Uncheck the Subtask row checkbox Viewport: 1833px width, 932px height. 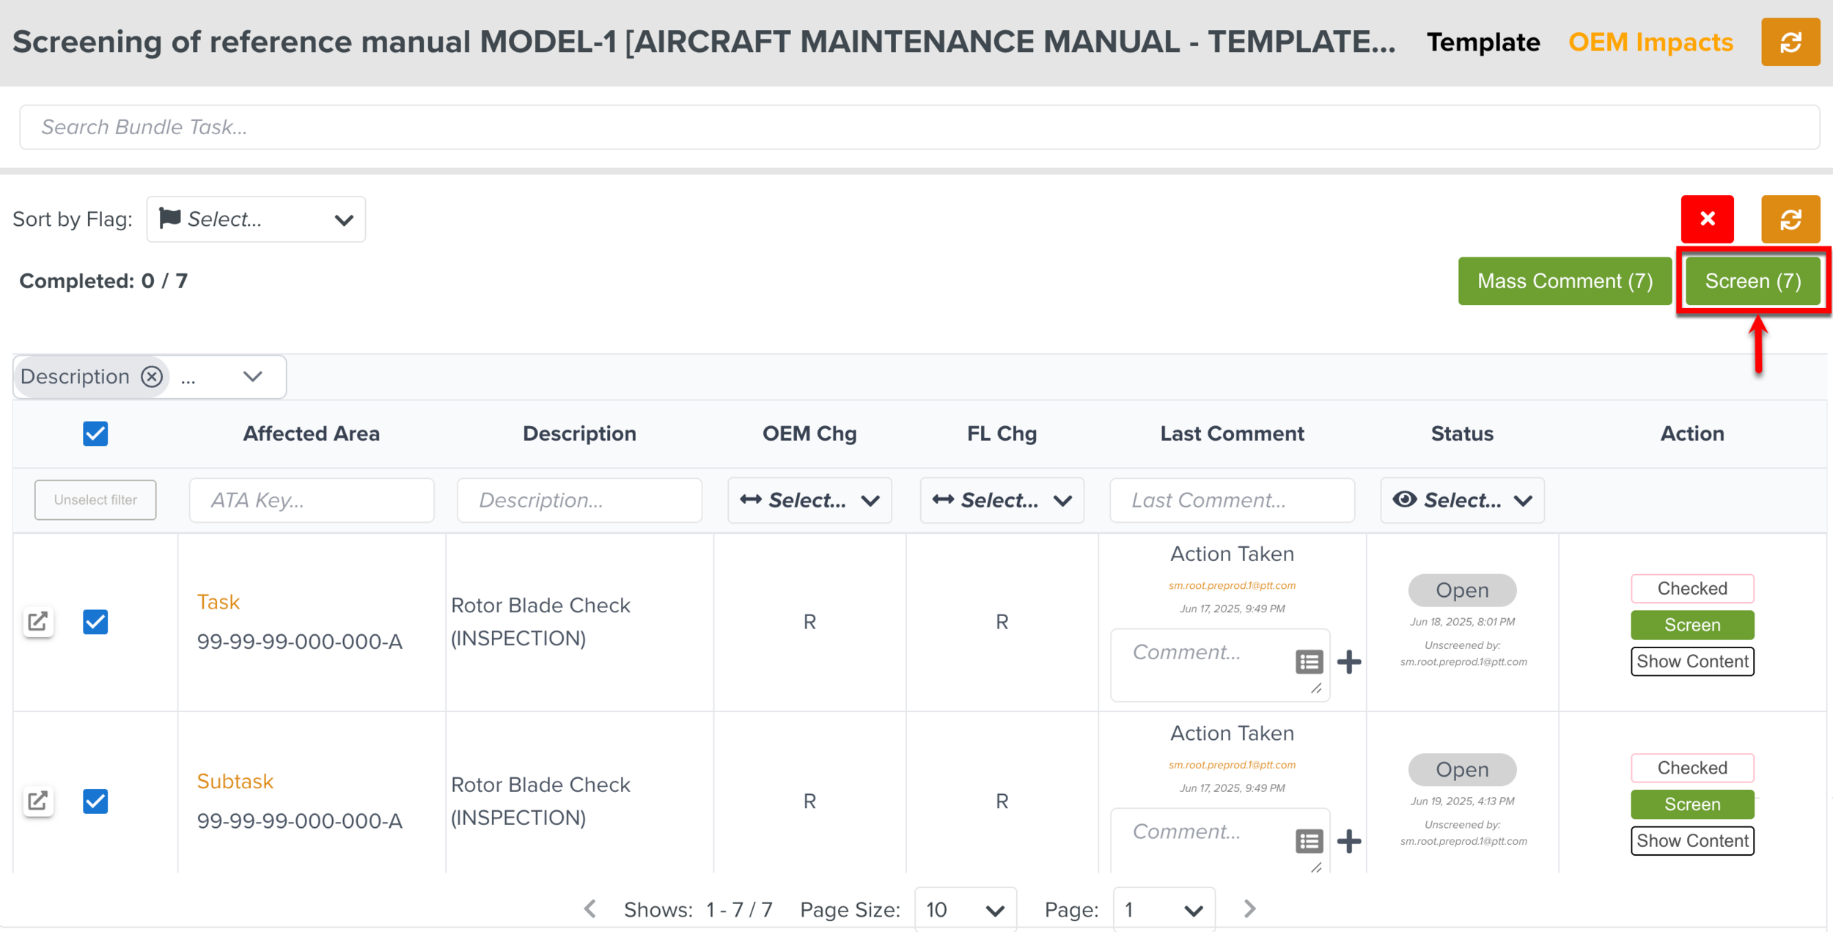(x=95, y=801)
